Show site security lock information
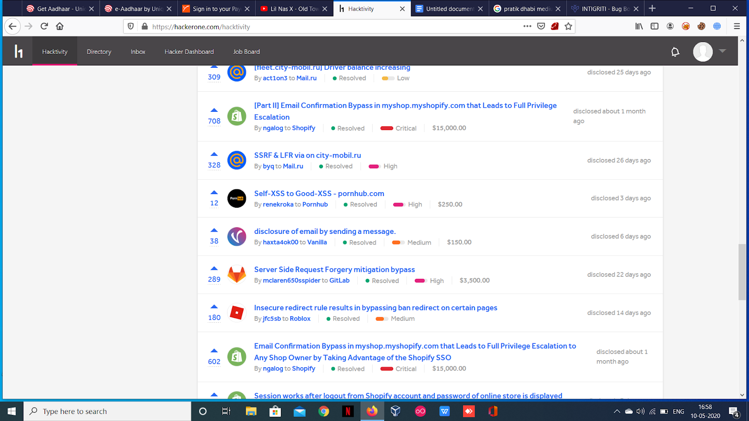This screenshot has height=421, width=749. tap(145, 27)
